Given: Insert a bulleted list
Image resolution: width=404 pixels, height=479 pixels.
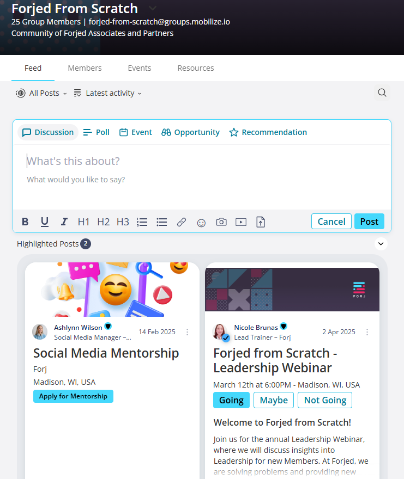Looking at the screenshot, I should coord(161,222).
